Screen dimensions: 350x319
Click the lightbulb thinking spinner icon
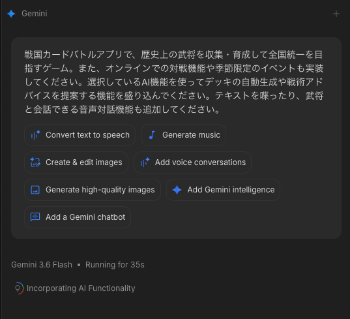(x=18, y=288)
